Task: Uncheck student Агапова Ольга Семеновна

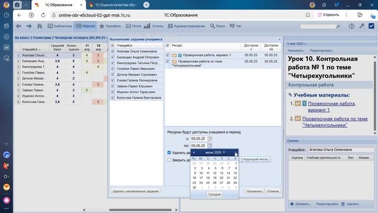Action: (x=112, y=51)
